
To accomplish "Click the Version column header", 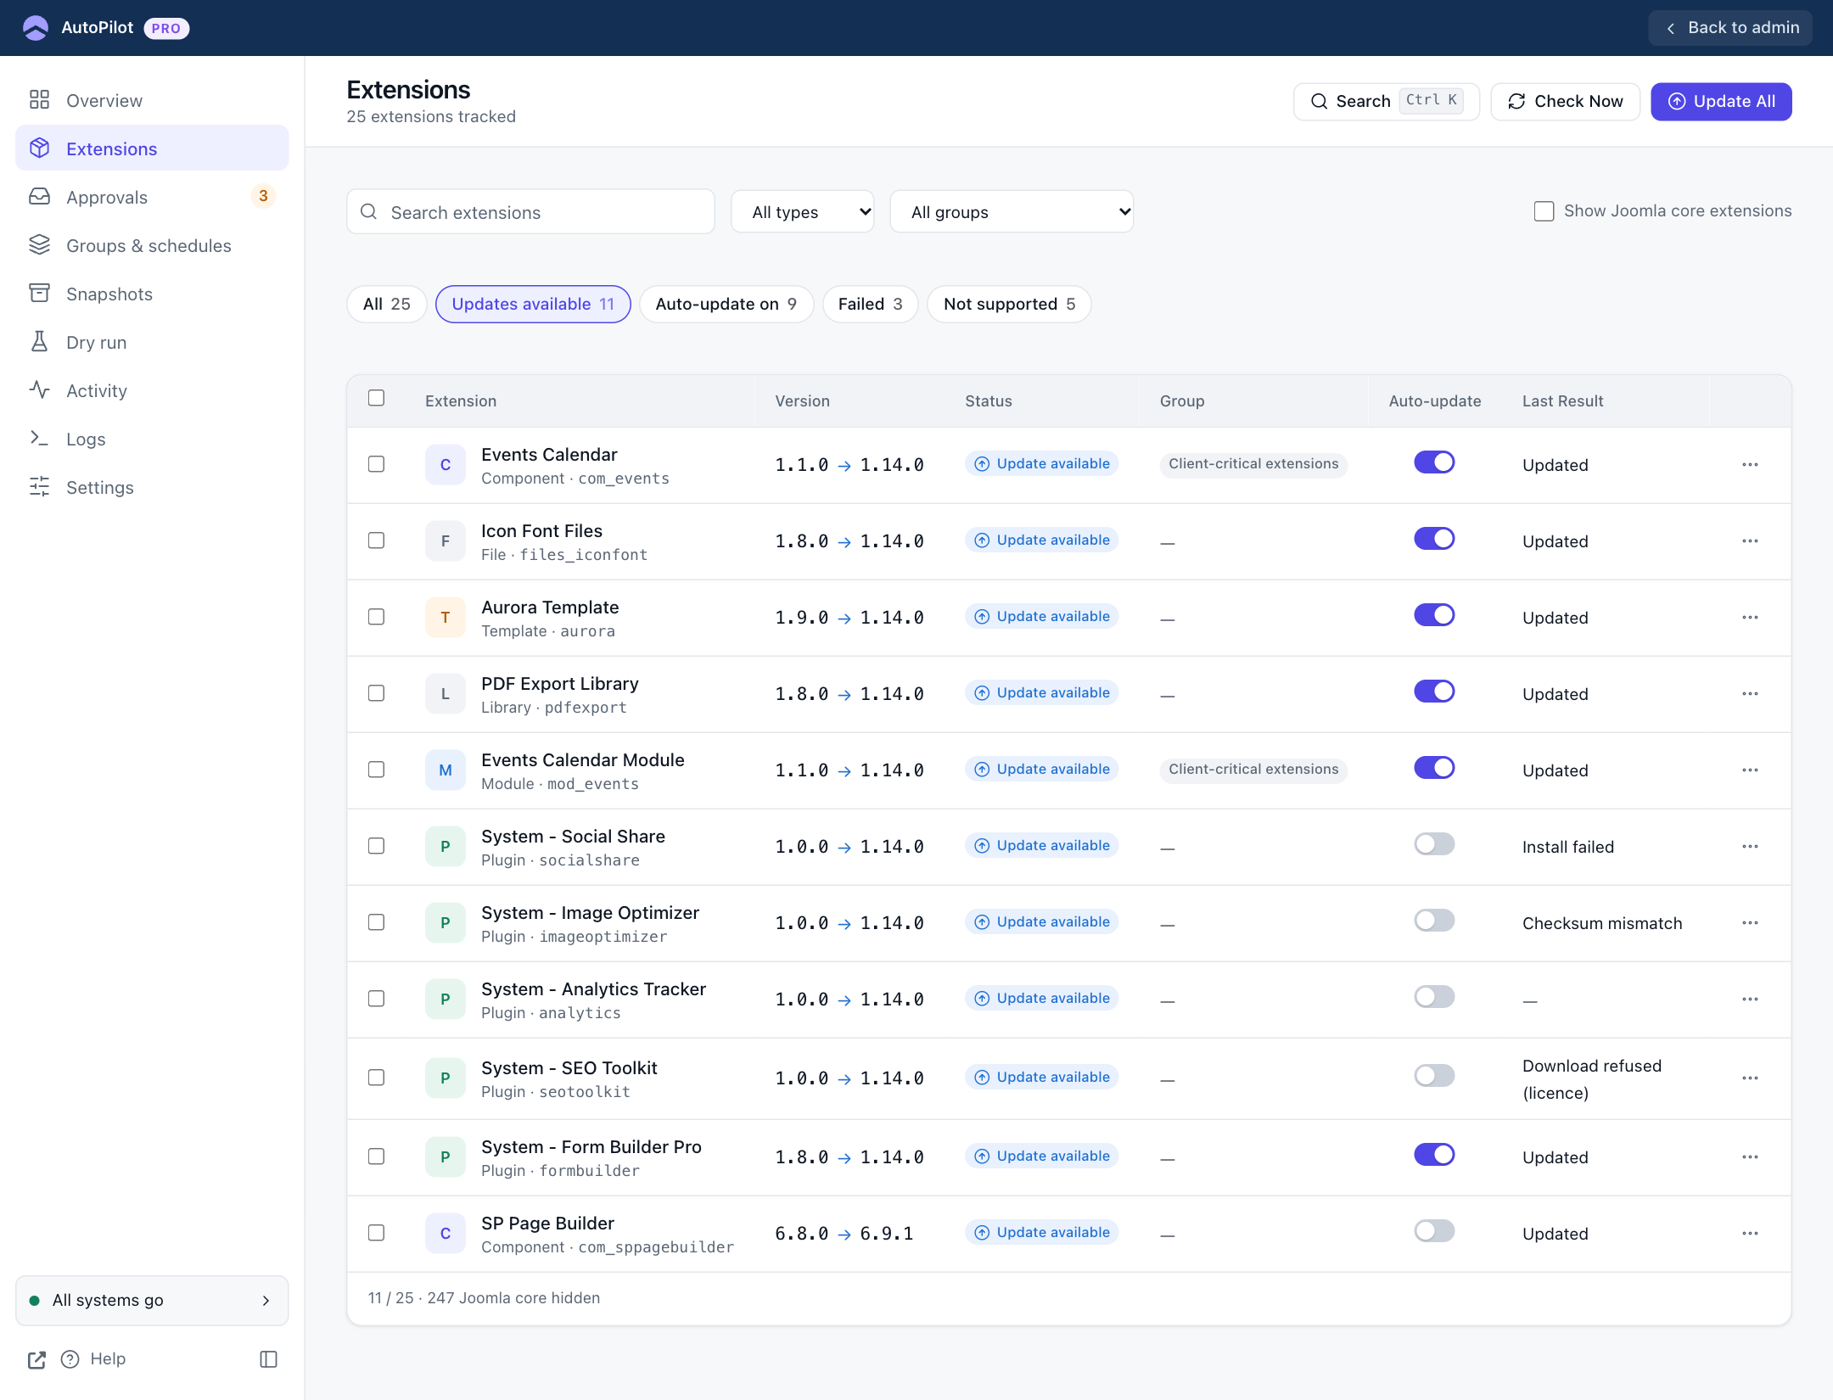I will 802,401.
